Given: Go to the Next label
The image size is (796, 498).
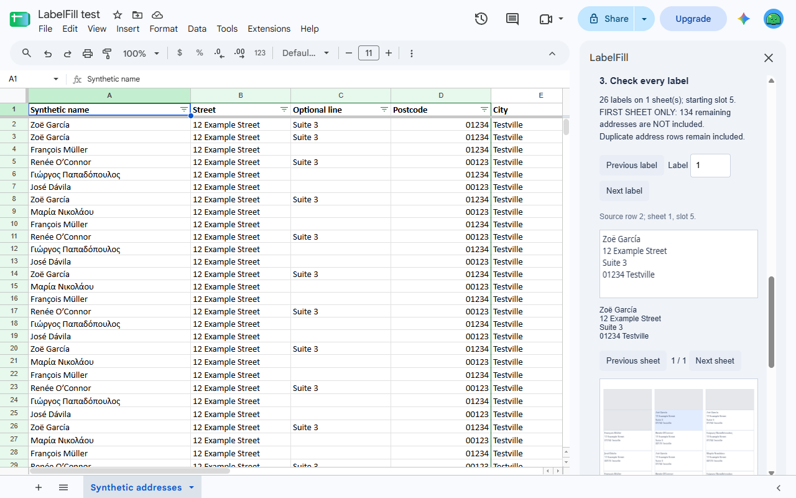Looking at the screenshot, I should [624, 190].
